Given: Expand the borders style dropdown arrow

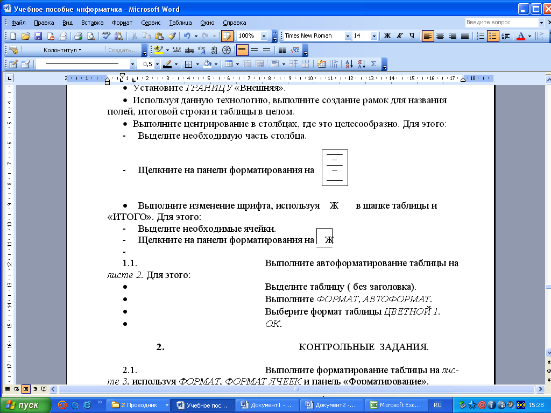Looking at the screenshot, I should click(197, 65).
